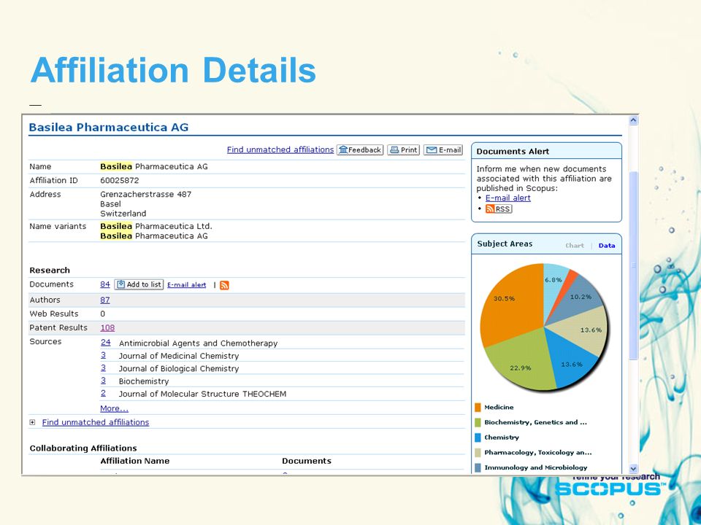This screenshot has height=525, width=701.
Task: Click the Feedback button
Action: 360,150
